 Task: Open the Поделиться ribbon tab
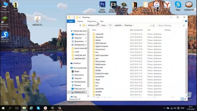pos(92,21)
